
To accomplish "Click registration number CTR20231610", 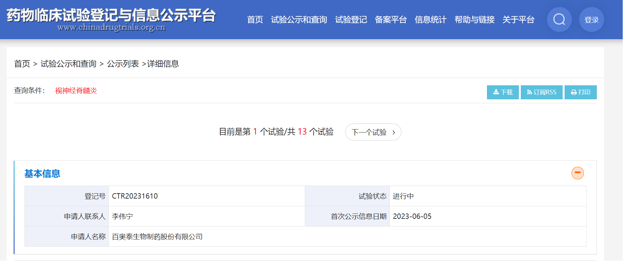I will [x=135, y=196].
